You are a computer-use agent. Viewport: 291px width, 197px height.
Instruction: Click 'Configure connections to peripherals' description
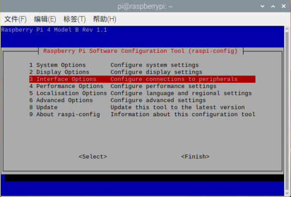(174, 79)
